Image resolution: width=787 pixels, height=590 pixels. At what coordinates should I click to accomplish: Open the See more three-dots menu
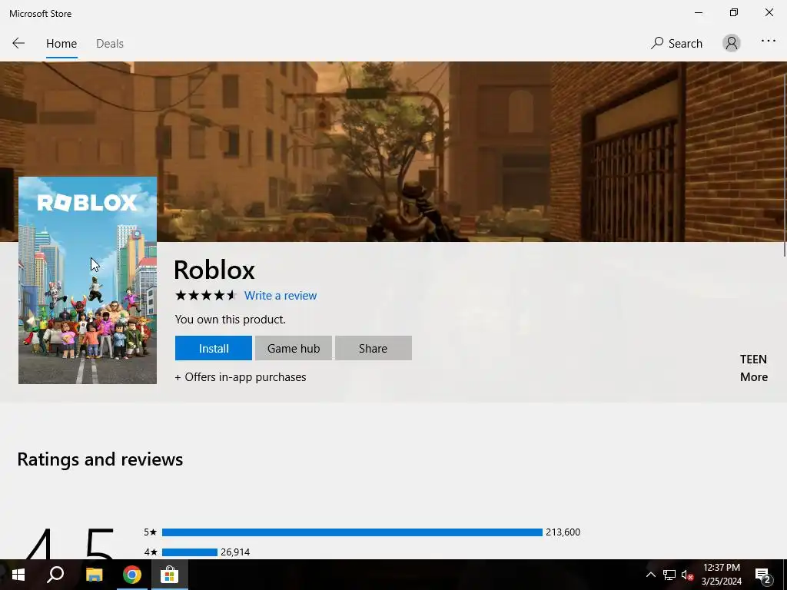[x=769, y=41]
